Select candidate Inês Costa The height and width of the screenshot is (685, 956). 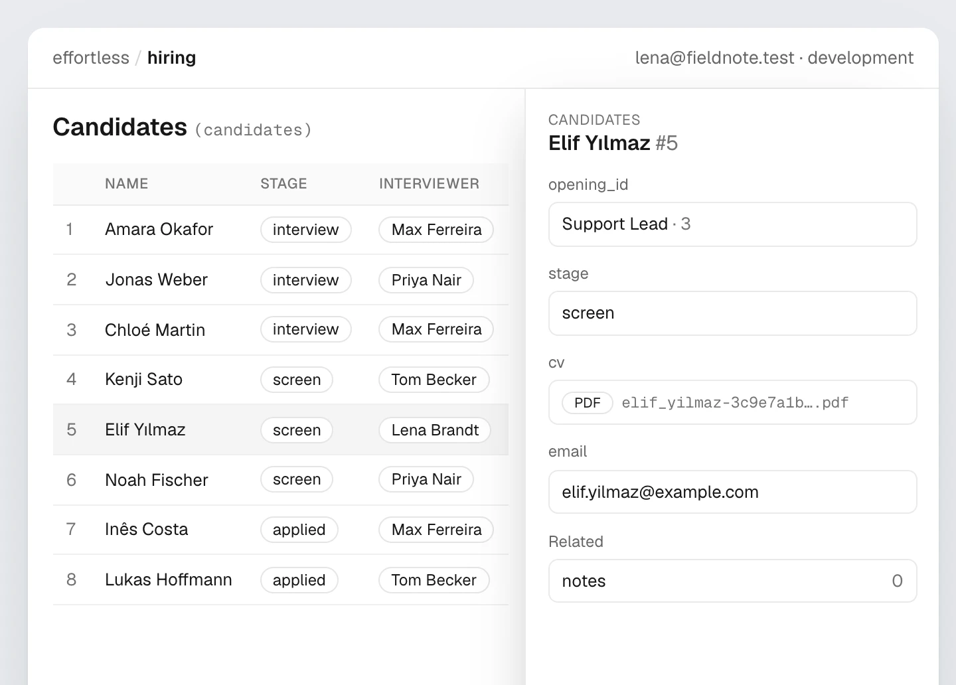[146, 530]
